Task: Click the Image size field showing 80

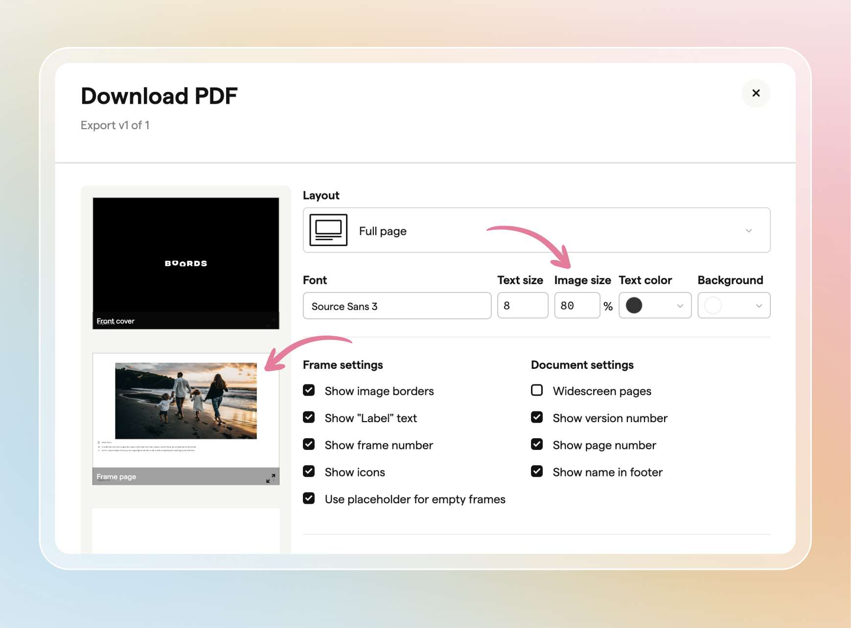Action: pos(577,305)
